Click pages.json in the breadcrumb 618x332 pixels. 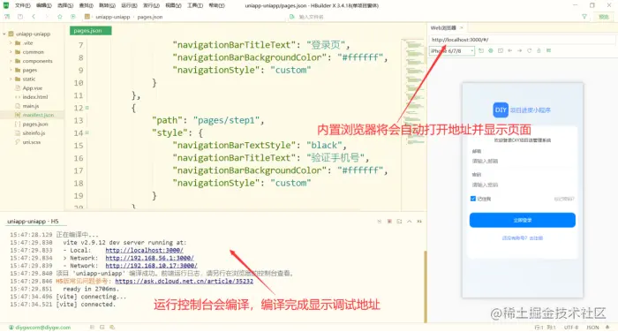click(x=150, y=17)
